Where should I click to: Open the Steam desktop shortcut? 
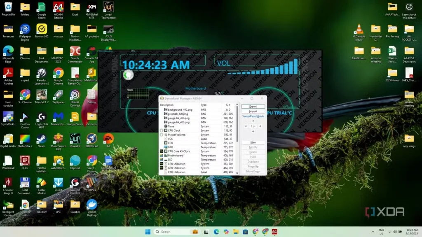pyautogui.click(x=42, y=139)
